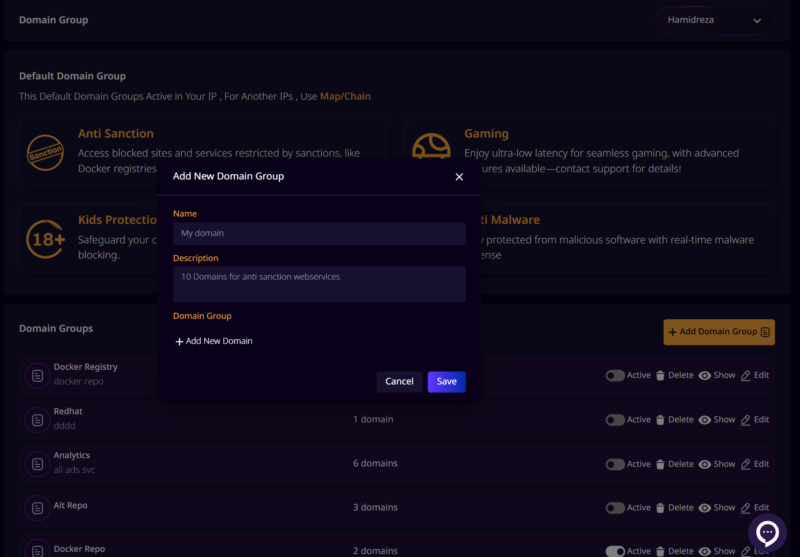Screen dimensions: 800x557
Task: Open the live chat support bubble
Action: click(767, 532)
